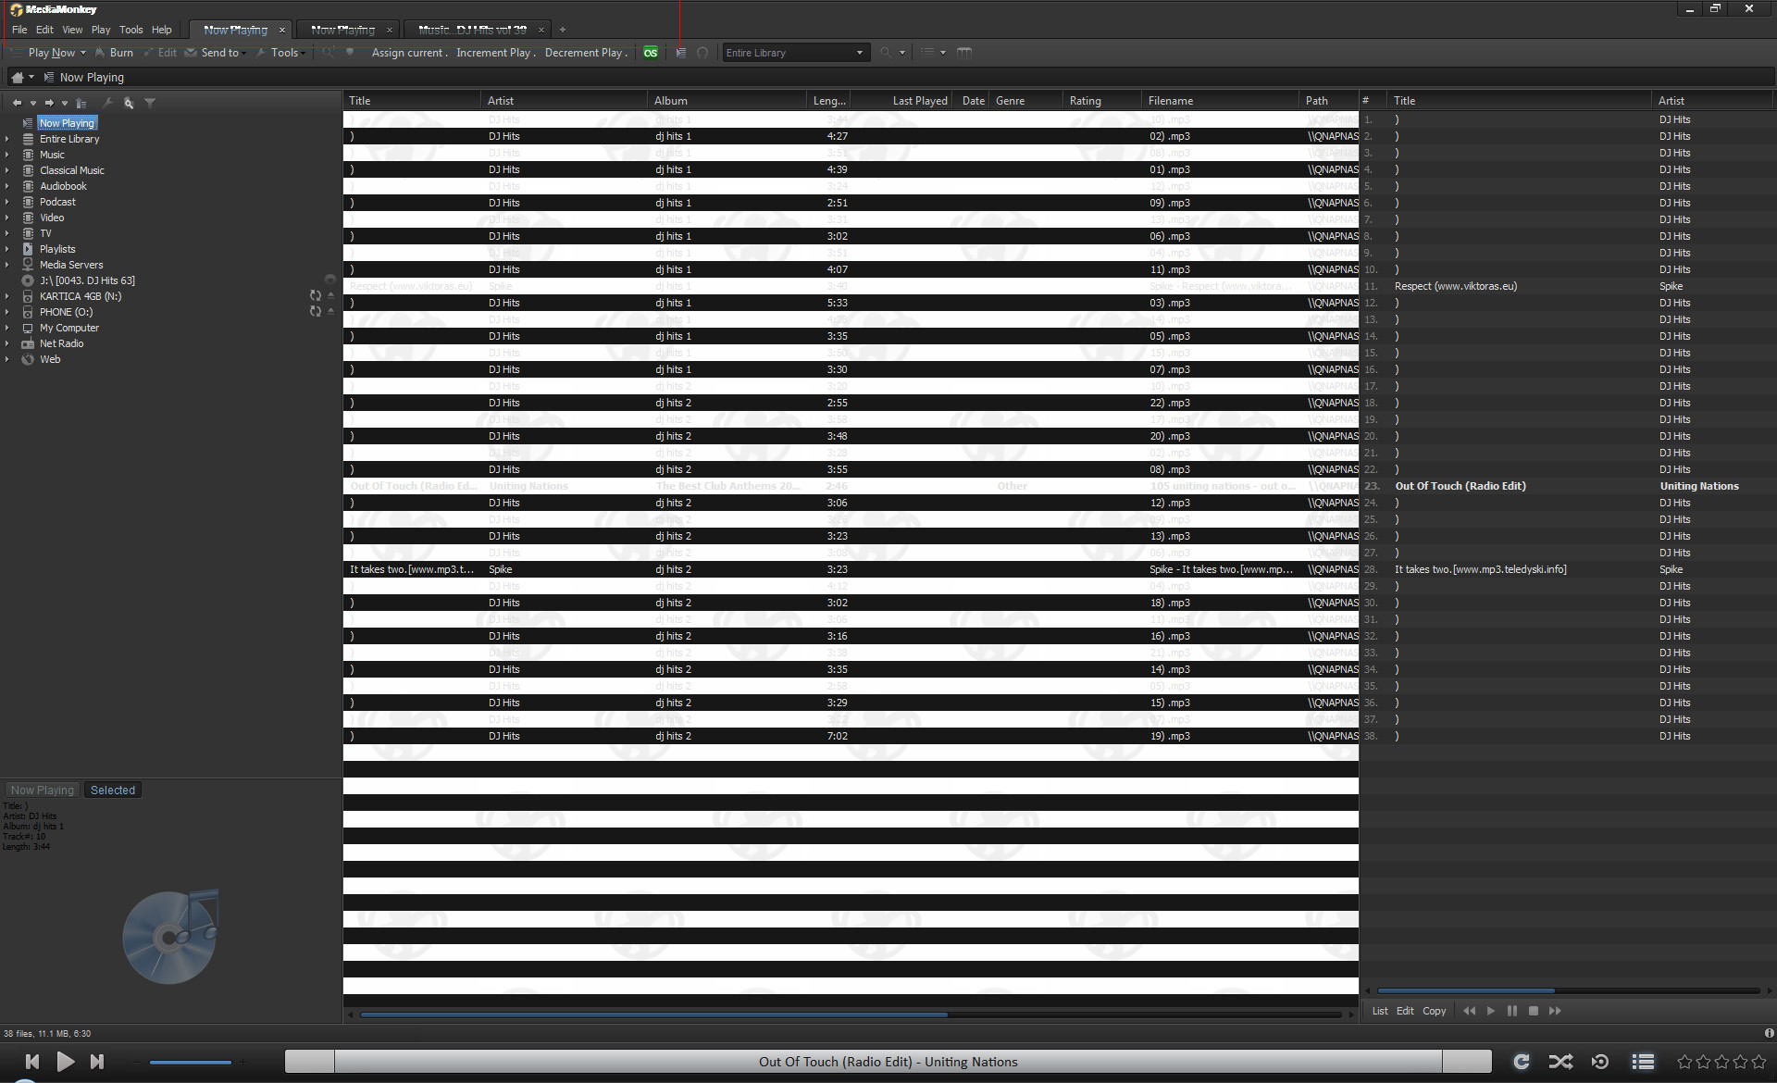Image resolution: width=1777 pixels, height=1083 pixels.
Task: Click the volume slider bar
Action: coord(190,1062)
